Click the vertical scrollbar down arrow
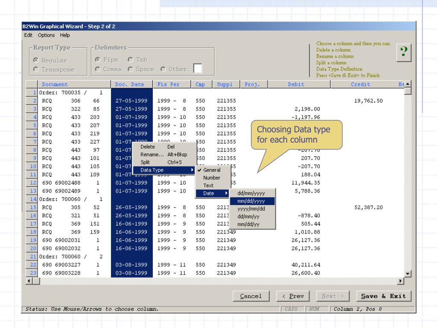 click(x=408, y=274)
